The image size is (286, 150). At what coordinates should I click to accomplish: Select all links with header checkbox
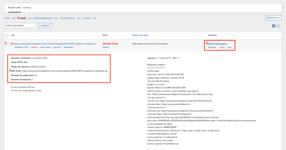click(x=7, y=35)
